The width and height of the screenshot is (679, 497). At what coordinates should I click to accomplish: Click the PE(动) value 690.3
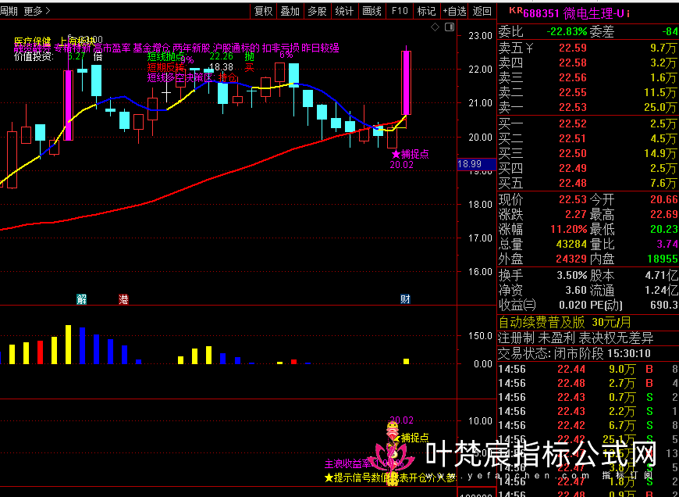(664, 305)
